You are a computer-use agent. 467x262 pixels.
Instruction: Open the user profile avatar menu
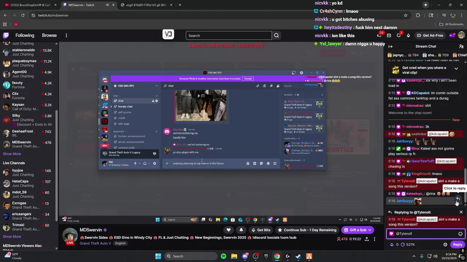(461, 35)
